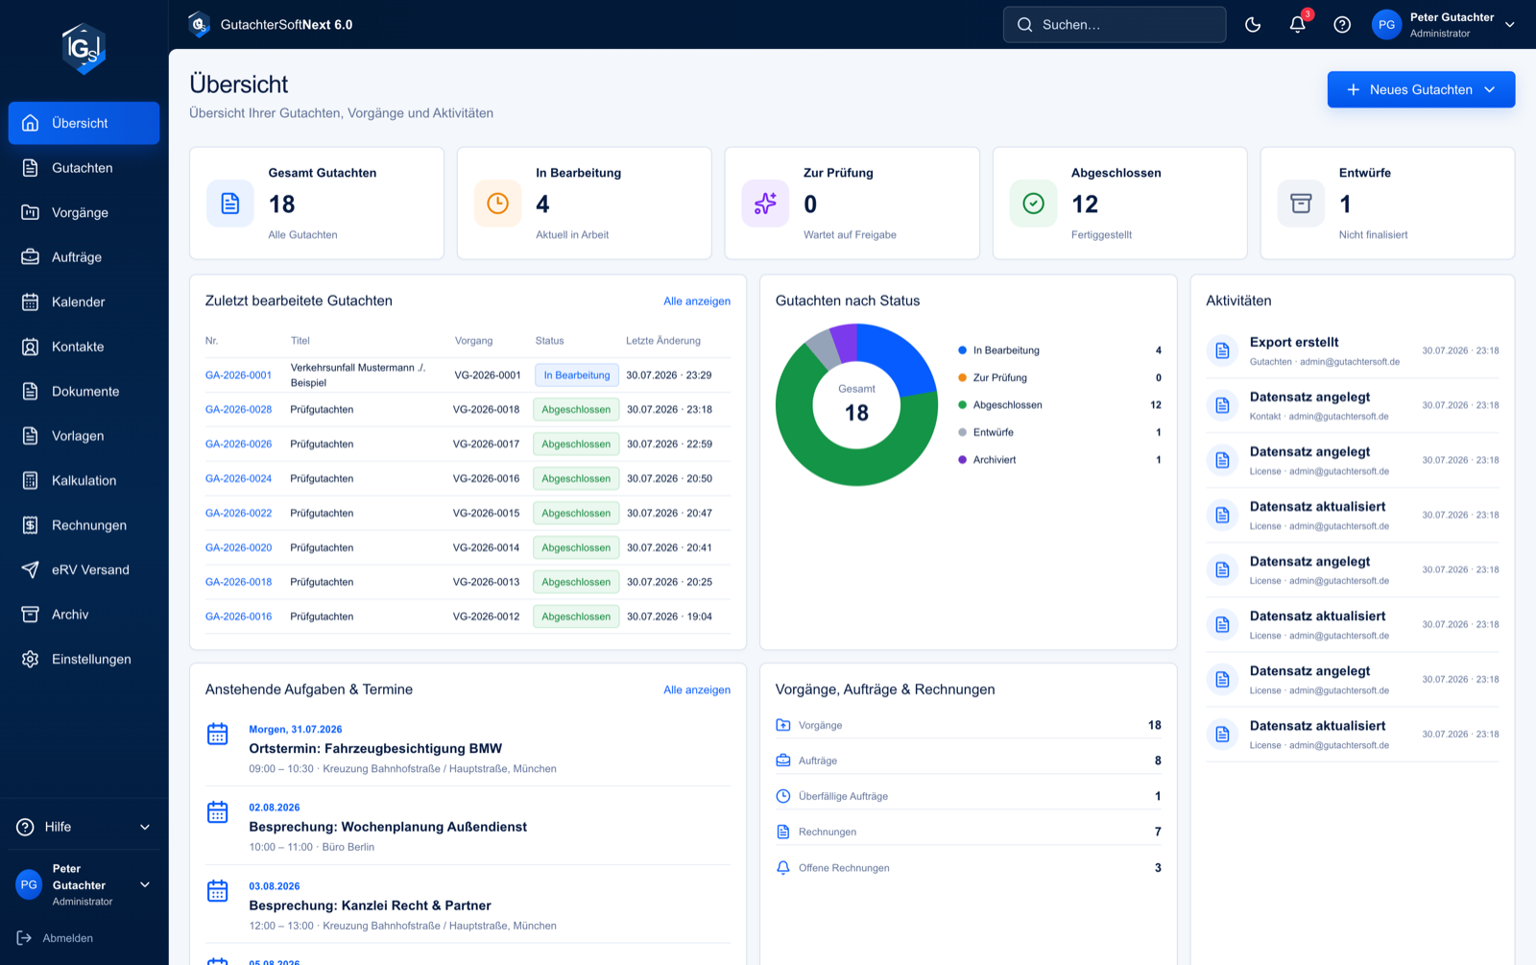Expand the sidebar Peter Gutachter account menu
The height and width of the screenshot is (965, 1536).
click(x=84, y=885)
